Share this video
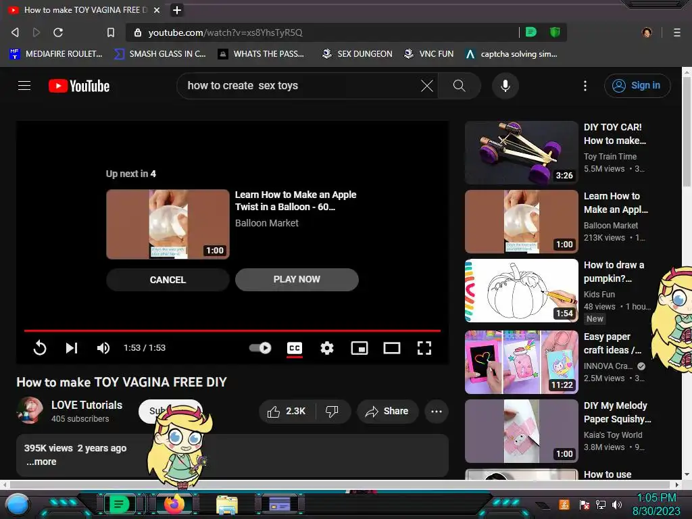 (x=387, y=412)
